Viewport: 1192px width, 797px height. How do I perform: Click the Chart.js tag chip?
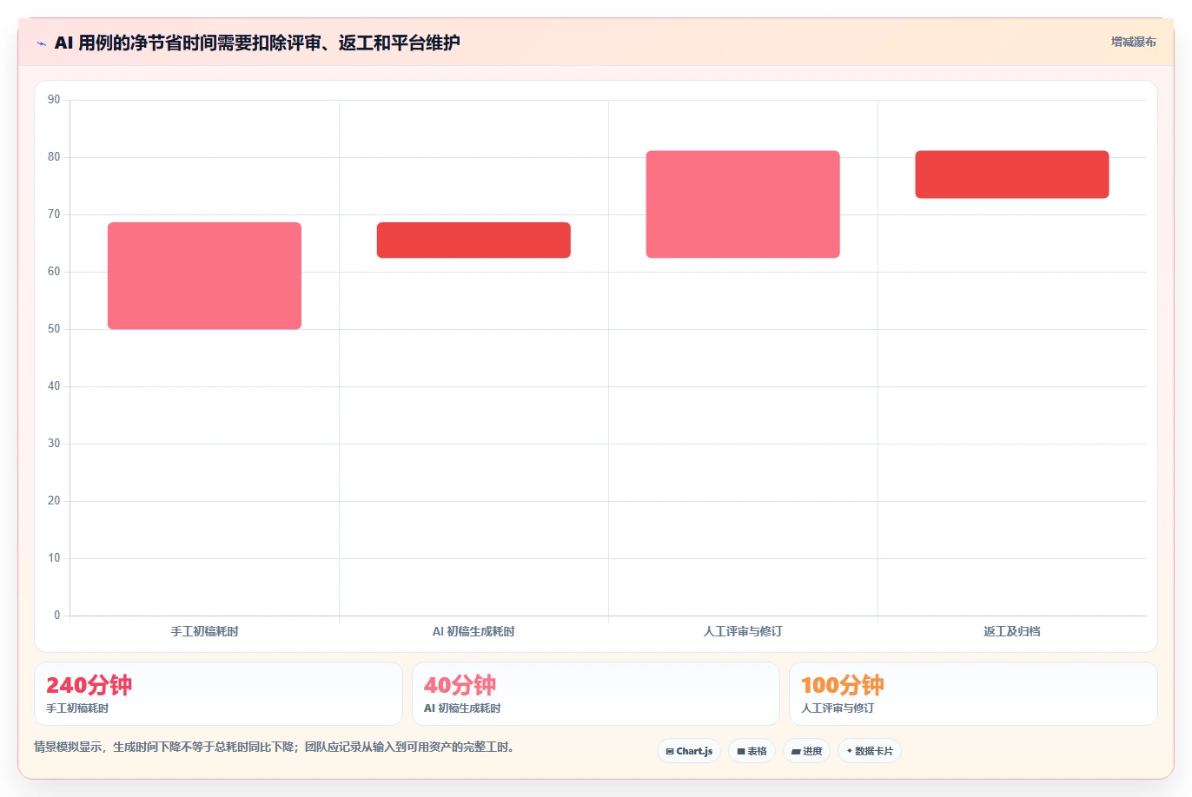point(689,751)
